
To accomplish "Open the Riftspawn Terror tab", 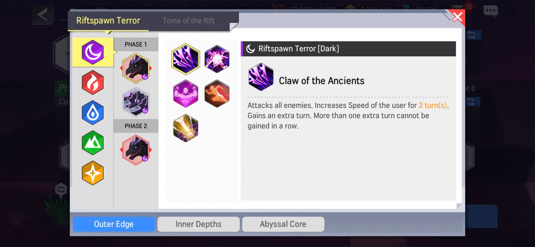I will [x=108, y=20].
